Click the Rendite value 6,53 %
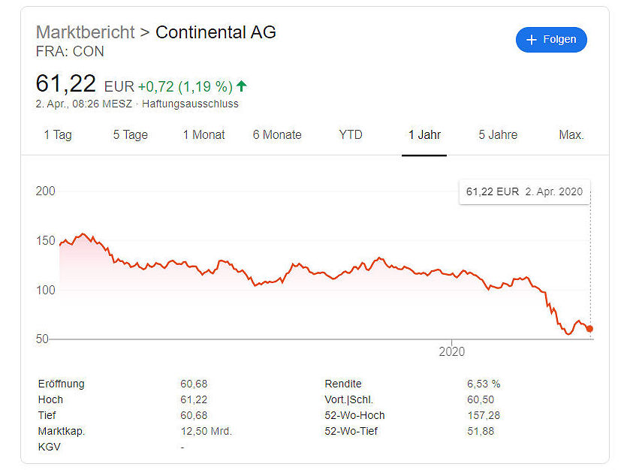 [484, 384]
